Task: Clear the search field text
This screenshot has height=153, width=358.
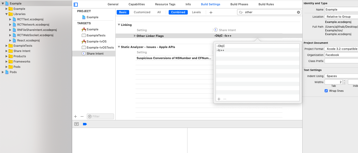Action: [x=298, y=12]
